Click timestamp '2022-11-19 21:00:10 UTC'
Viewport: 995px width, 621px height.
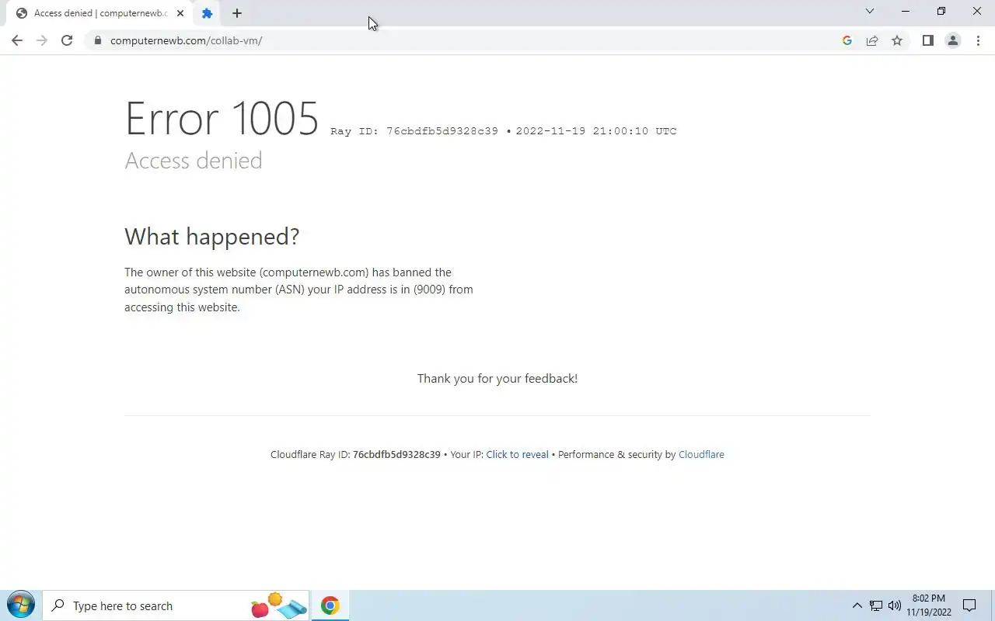click(596, 131)
